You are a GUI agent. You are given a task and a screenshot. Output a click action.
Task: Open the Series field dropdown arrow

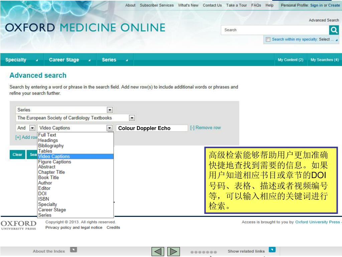point(110,110)
